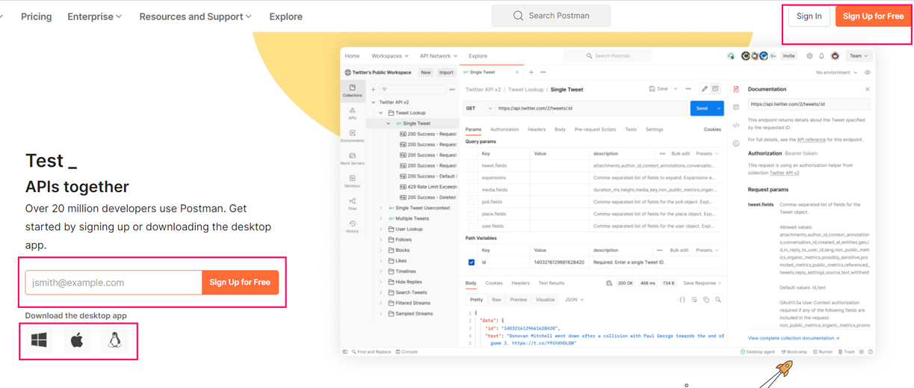Tick the expansions query param checkbox

472,178
